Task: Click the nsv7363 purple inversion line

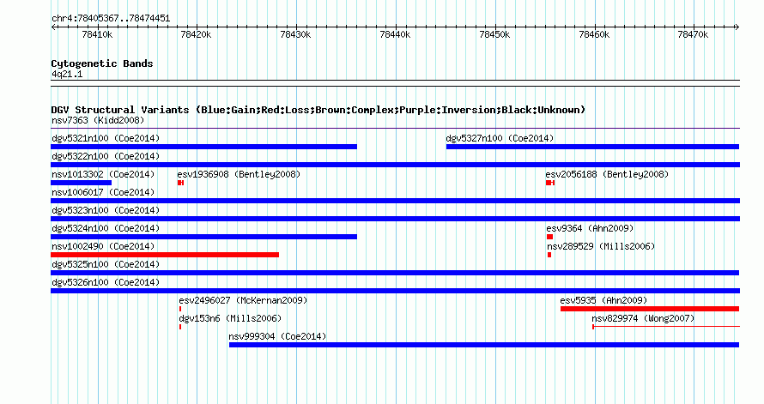Action: [x=395, y=129]
